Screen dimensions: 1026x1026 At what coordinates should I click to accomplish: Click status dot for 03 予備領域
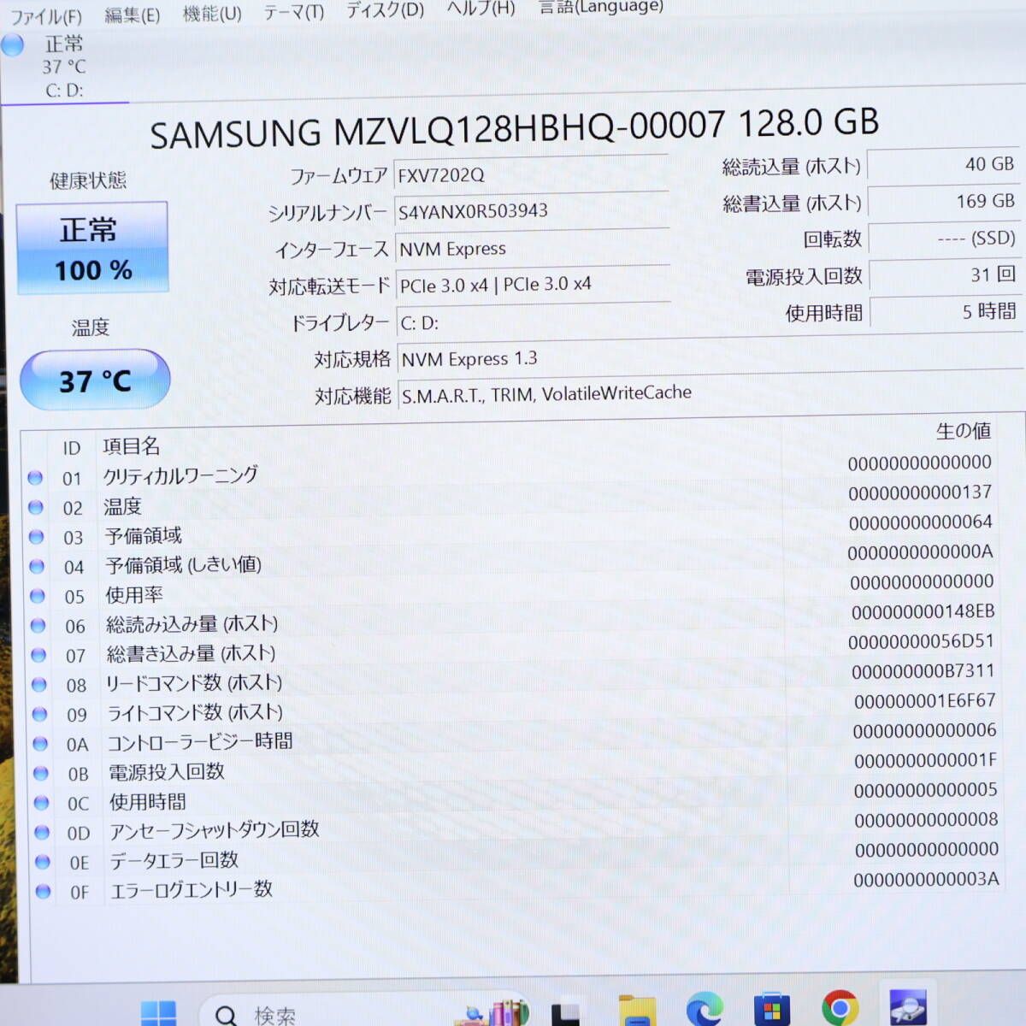coord(37,537)
